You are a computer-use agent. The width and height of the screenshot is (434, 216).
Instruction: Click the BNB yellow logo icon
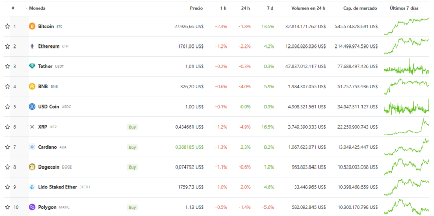[x=32, y=86]
